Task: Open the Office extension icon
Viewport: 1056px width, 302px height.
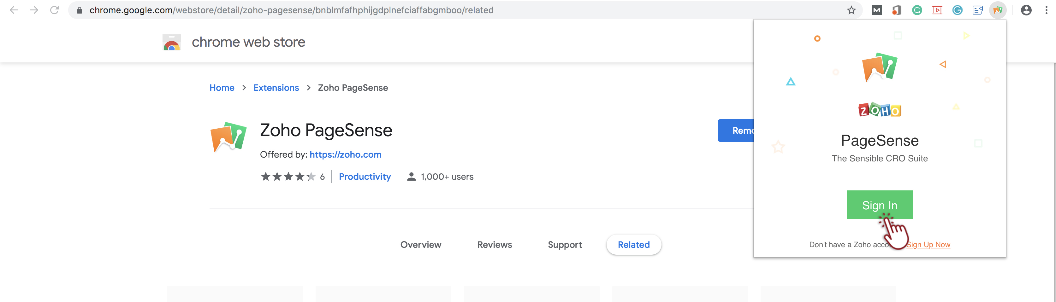Action: [x=897, y=10]
